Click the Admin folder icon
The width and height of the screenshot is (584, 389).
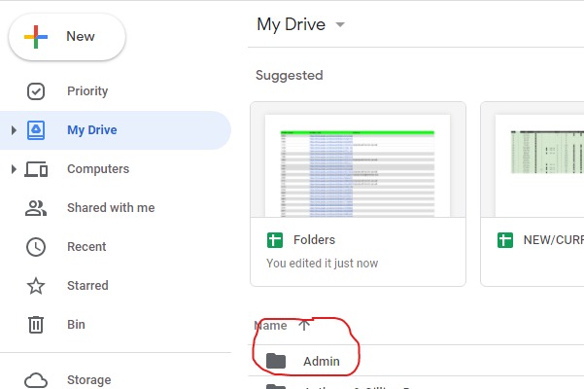pos(276,361)
